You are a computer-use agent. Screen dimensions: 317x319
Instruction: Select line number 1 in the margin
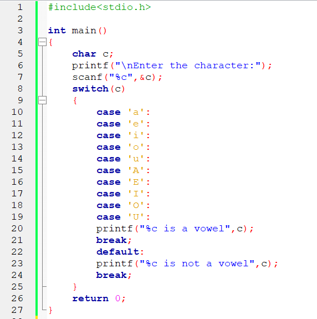20,7
